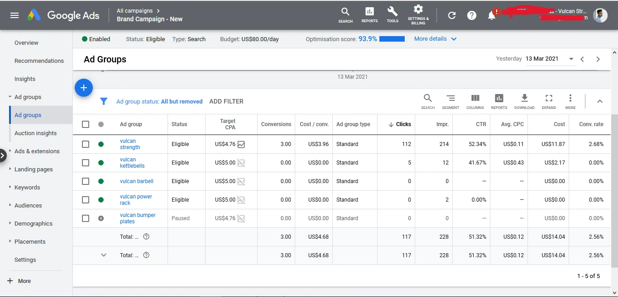This screenshot has height=297, width=618.
Task: Show More sidebar options
Action: click(19, 281)
